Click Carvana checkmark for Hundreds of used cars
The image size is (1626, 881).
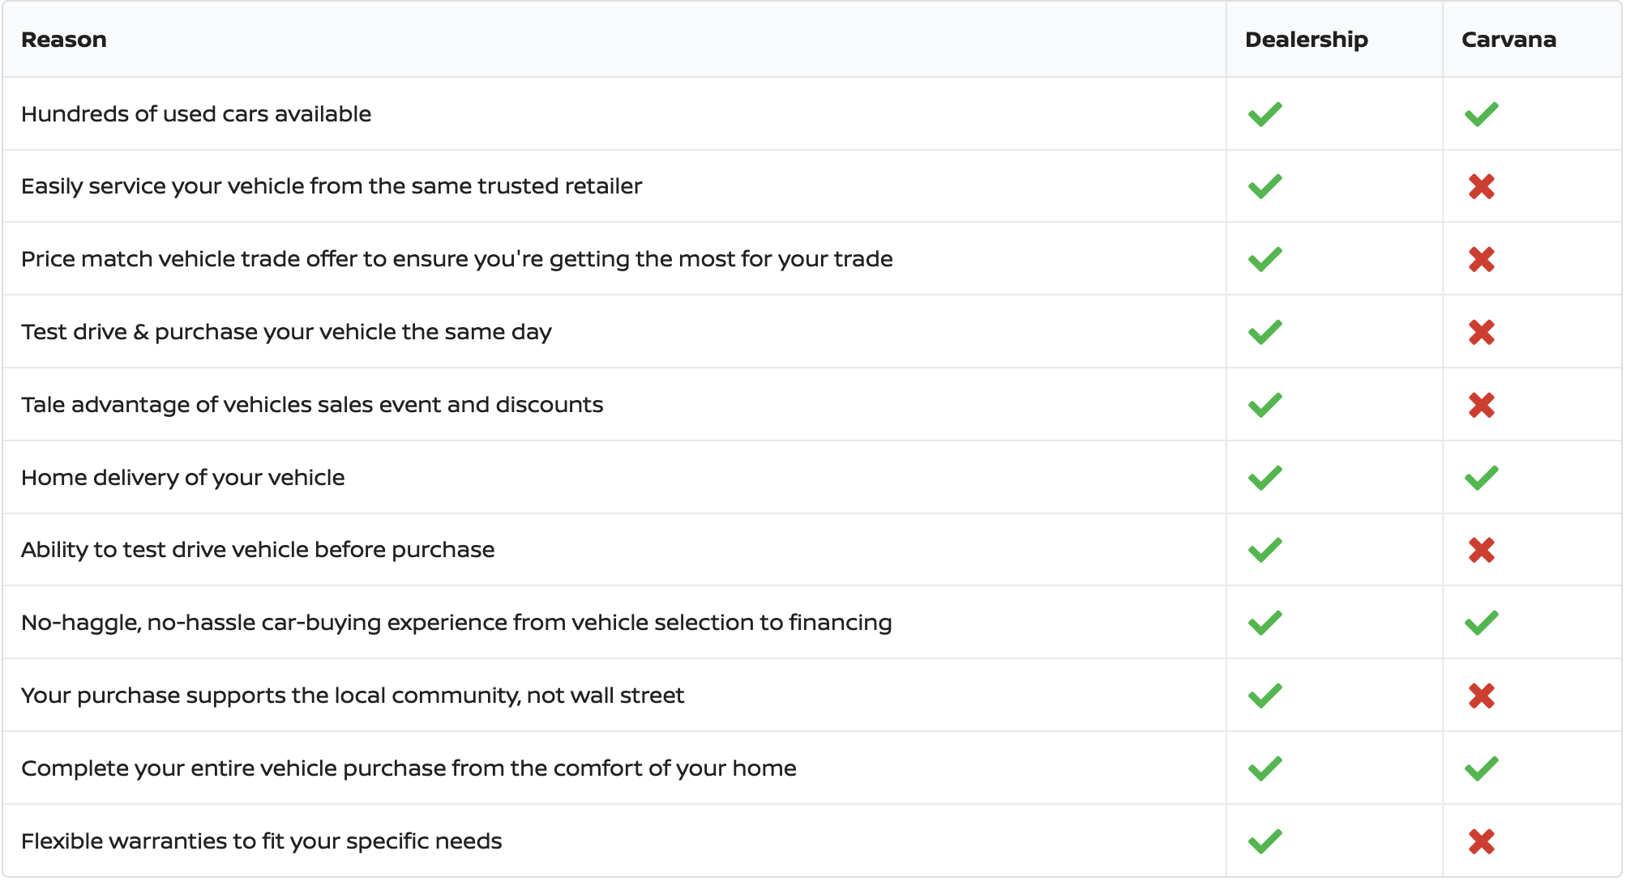(x=1481, y=114)
